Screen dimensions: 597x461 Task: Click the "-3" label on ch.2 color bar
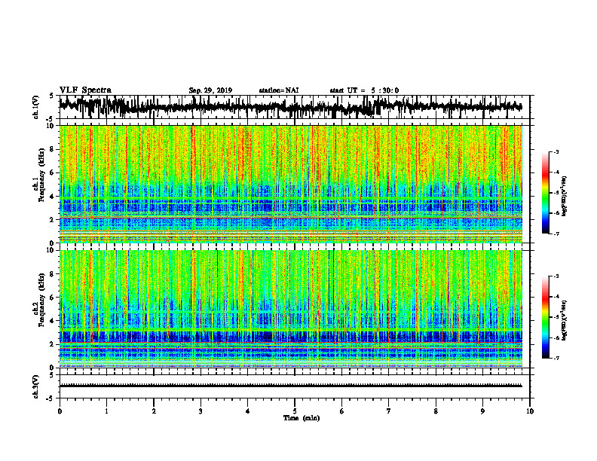coord(556,276)
